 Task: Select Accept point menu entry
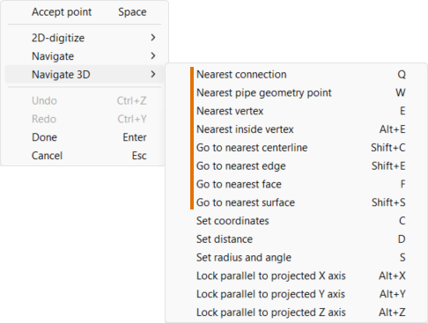(x=85, y=12)
